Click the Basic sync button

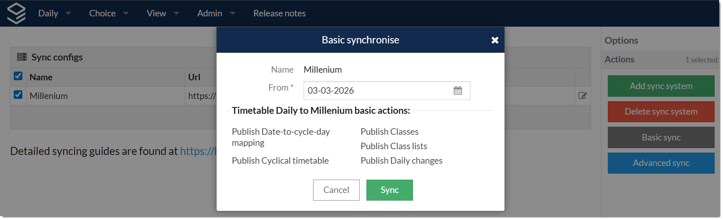click(x=661, y=137)
